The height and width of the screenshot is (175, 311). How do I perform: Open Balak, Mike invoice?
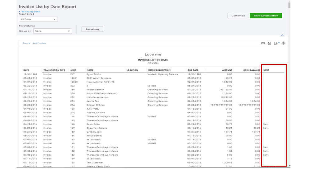coord(93,124)
